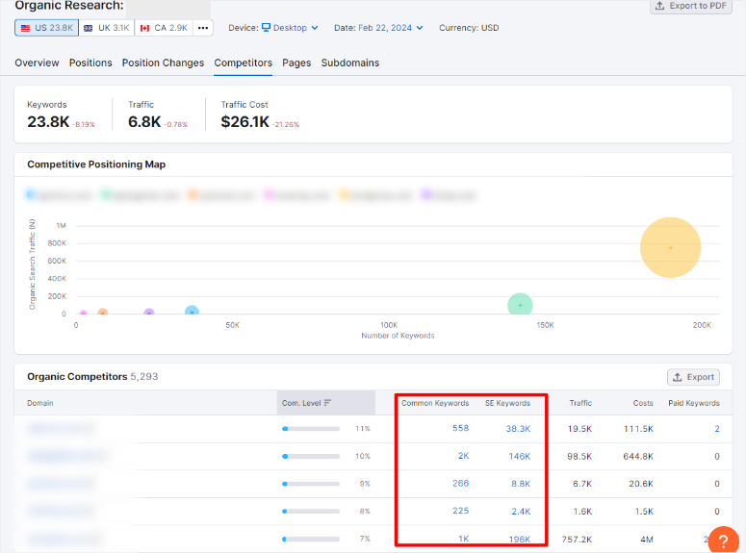The height and width of the screenshot is (553, 746).
Task: Open the paid keywords link showing 2
Action: tap(717, 428)
